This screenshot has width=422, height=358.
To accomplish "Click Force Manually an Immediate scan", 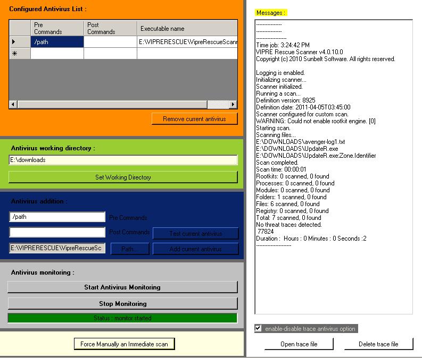I will coord(124,344).
